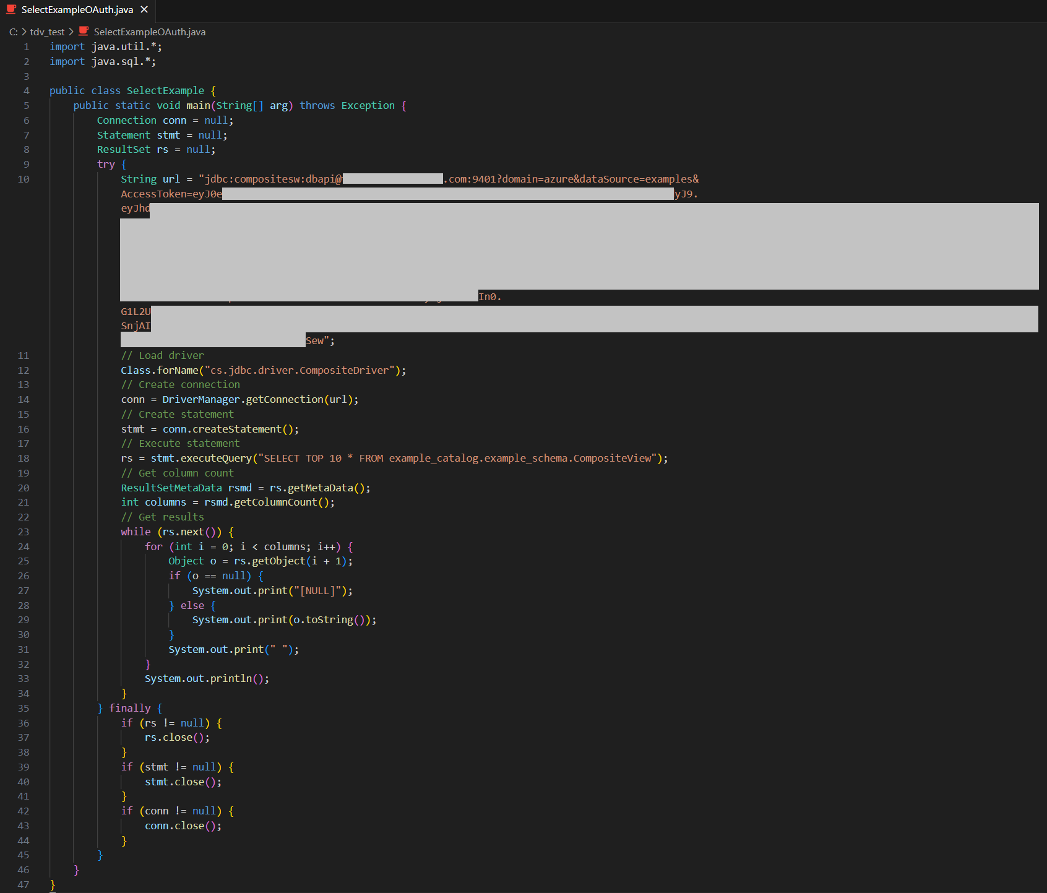Click 'Connection conn = null;' line
This screenshot has width=1047, height=893.
[x=165, y=121]
